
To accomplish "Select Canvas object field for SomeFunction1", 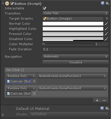I will pyautogui.click(x=19, y=81).
